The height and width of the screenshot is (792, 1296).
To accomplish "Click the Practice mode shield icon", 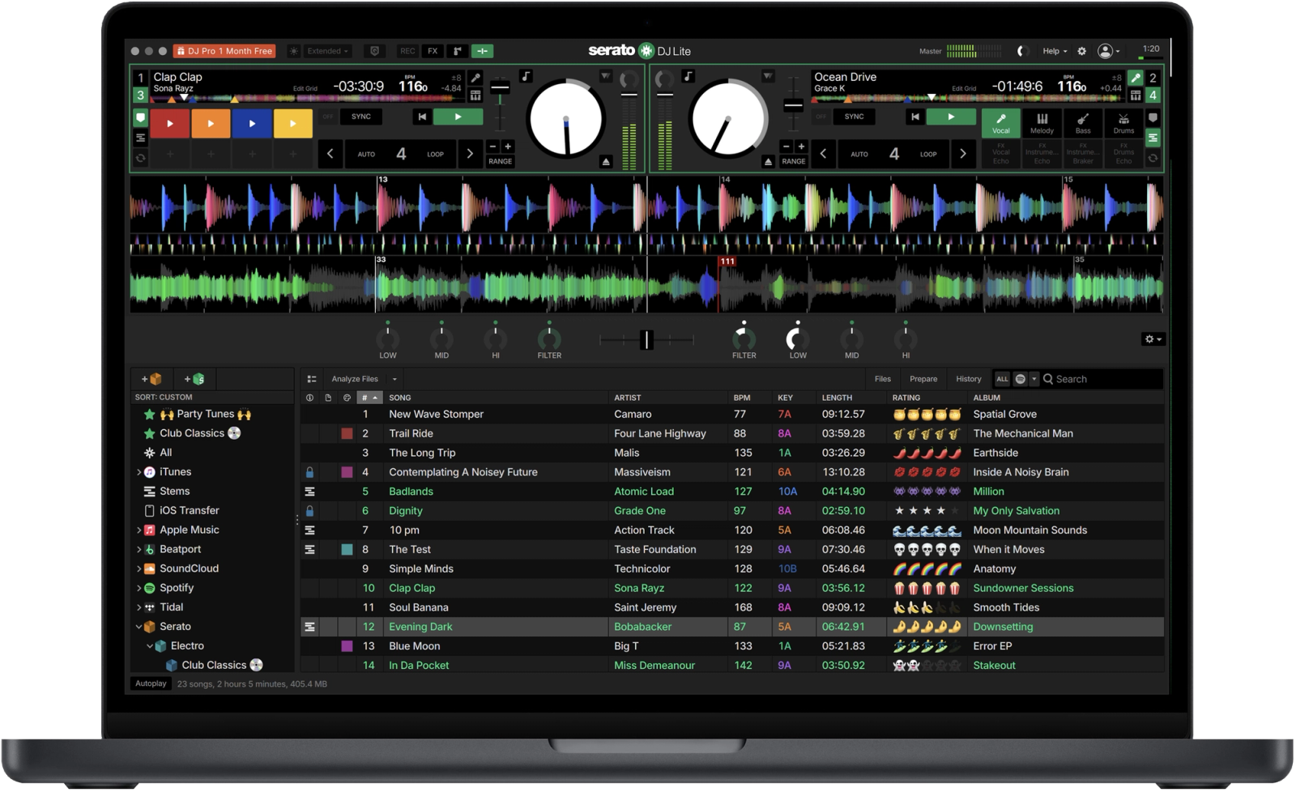I will pyautogui.click(x=374, y=51).
